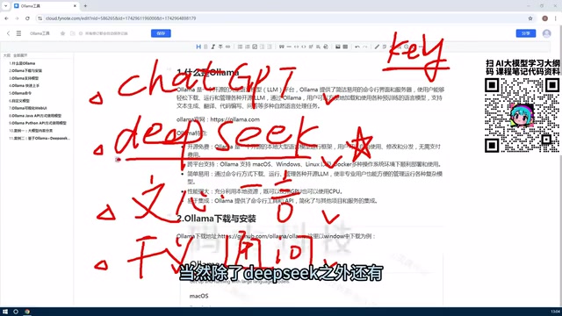Viewport: 562px width, 316px height.
Task: Jump to outline item 7.Ollama可视化WebUI
Action: [x=28, y=108]
